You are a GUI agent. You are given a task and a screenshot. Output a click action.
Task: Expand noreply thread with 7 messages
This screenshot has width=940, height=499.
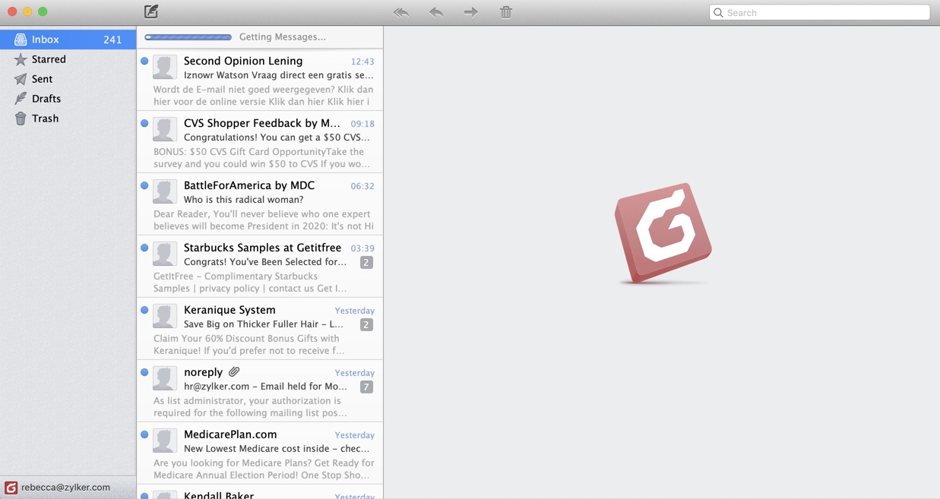[x=366, y=387]
